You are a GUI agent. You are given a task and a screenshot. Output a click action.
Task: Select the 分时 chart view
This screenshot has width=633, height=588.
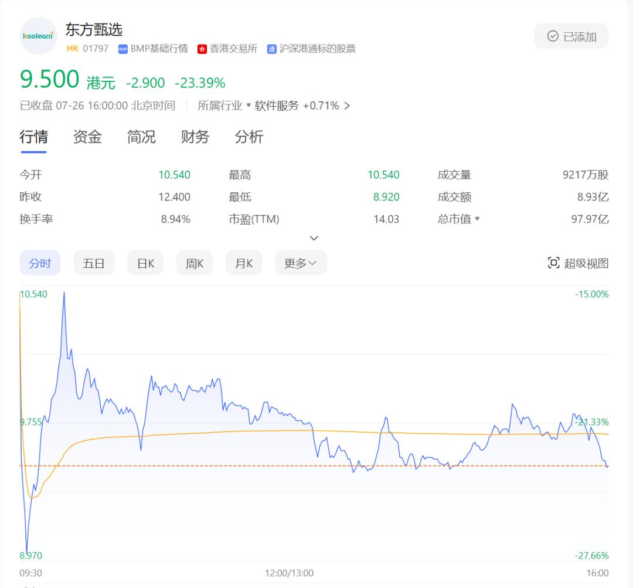click(40, 263)
